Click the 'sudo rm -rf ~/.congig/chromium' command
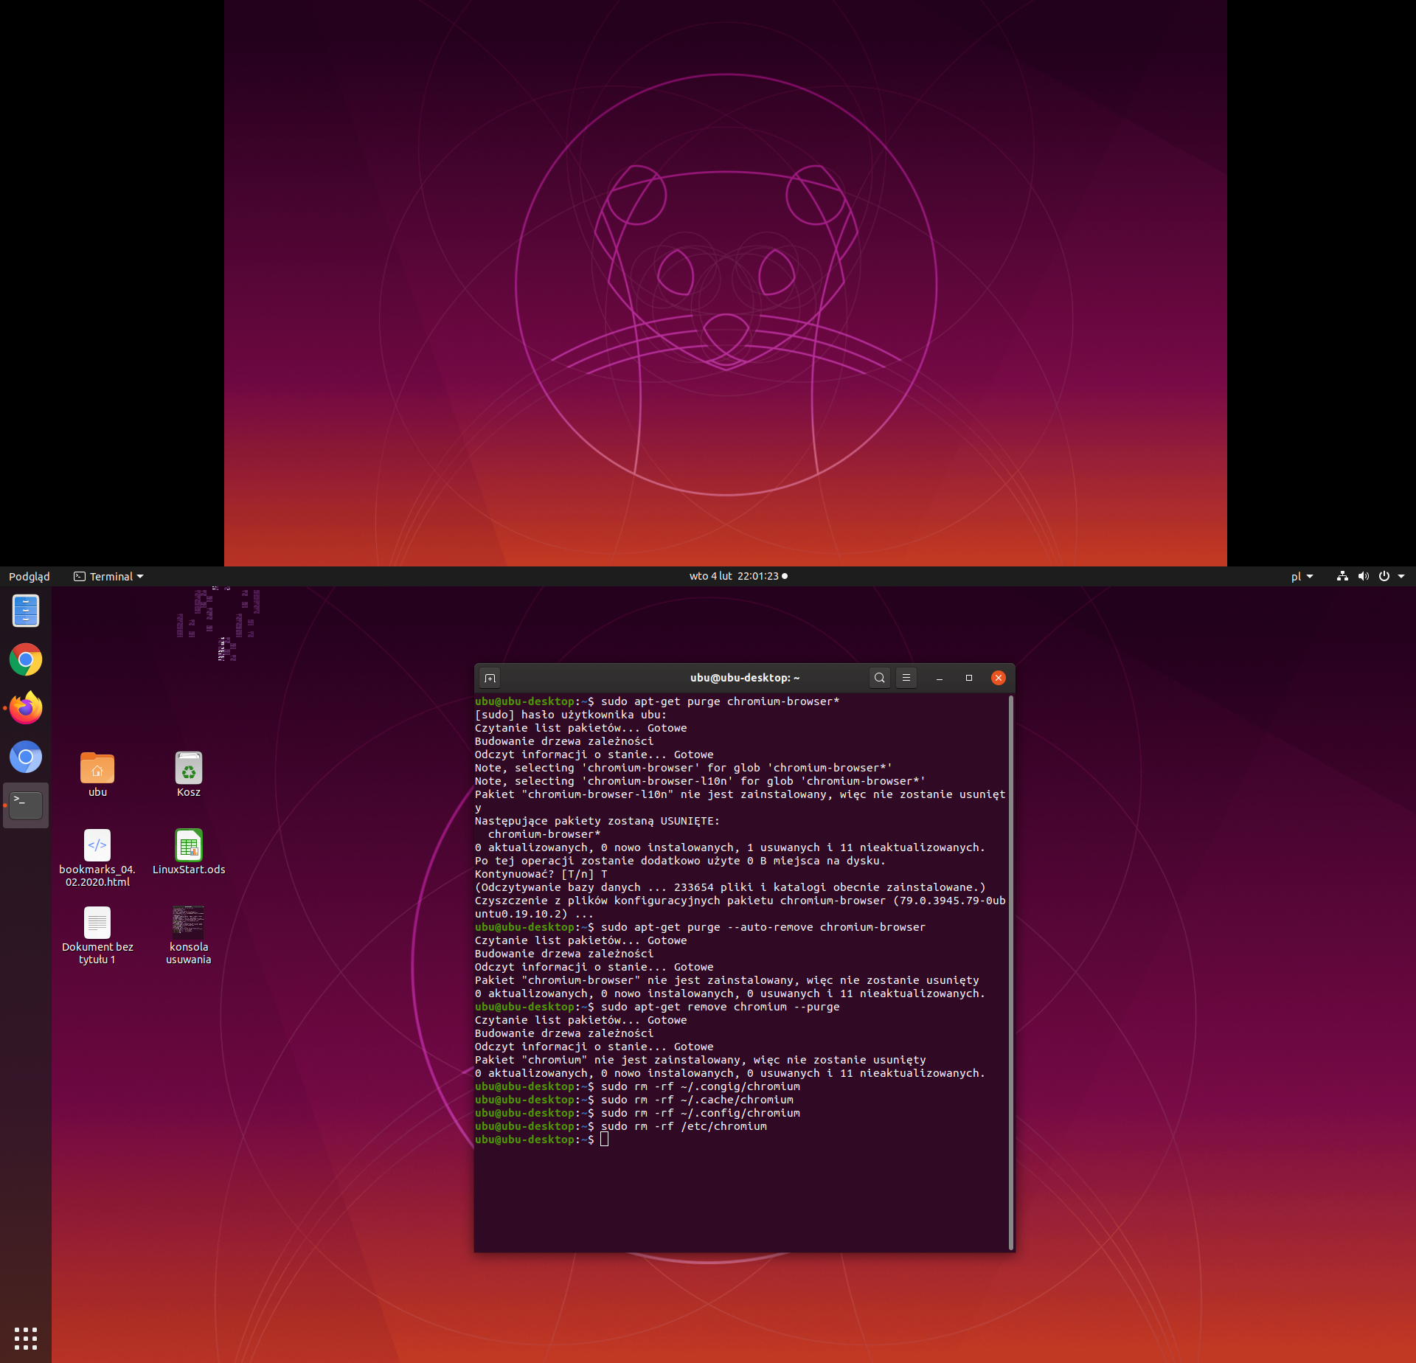The height and width of the screenshot is (1363, 1416). click(x=700, y=1086)
